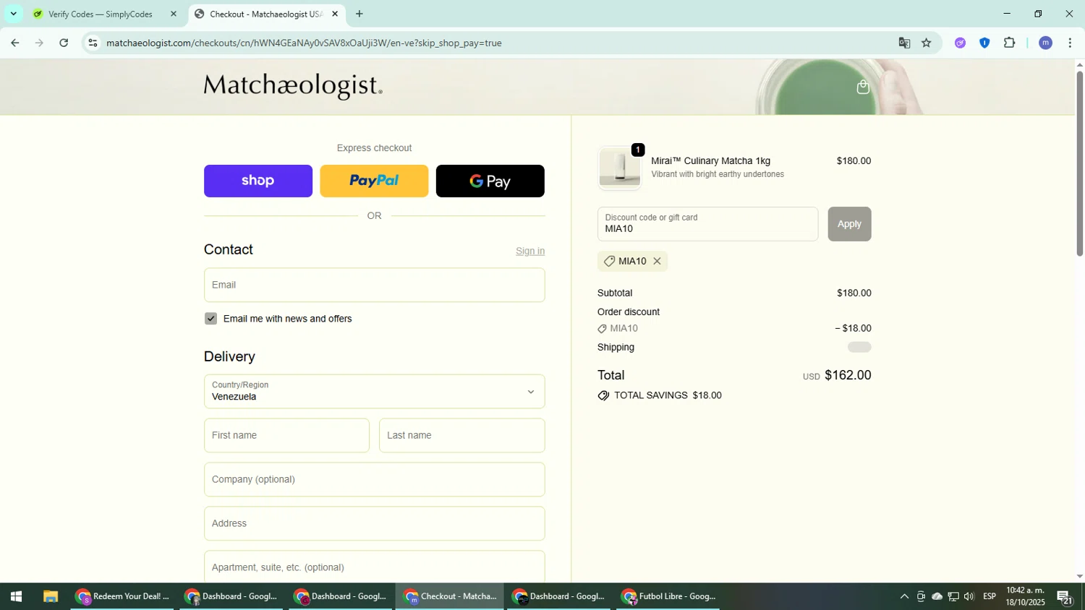This screenshot has width=1085, height=610.
Task: Go back to previous page
Action: pyautogui.click(x=14, y=43)
